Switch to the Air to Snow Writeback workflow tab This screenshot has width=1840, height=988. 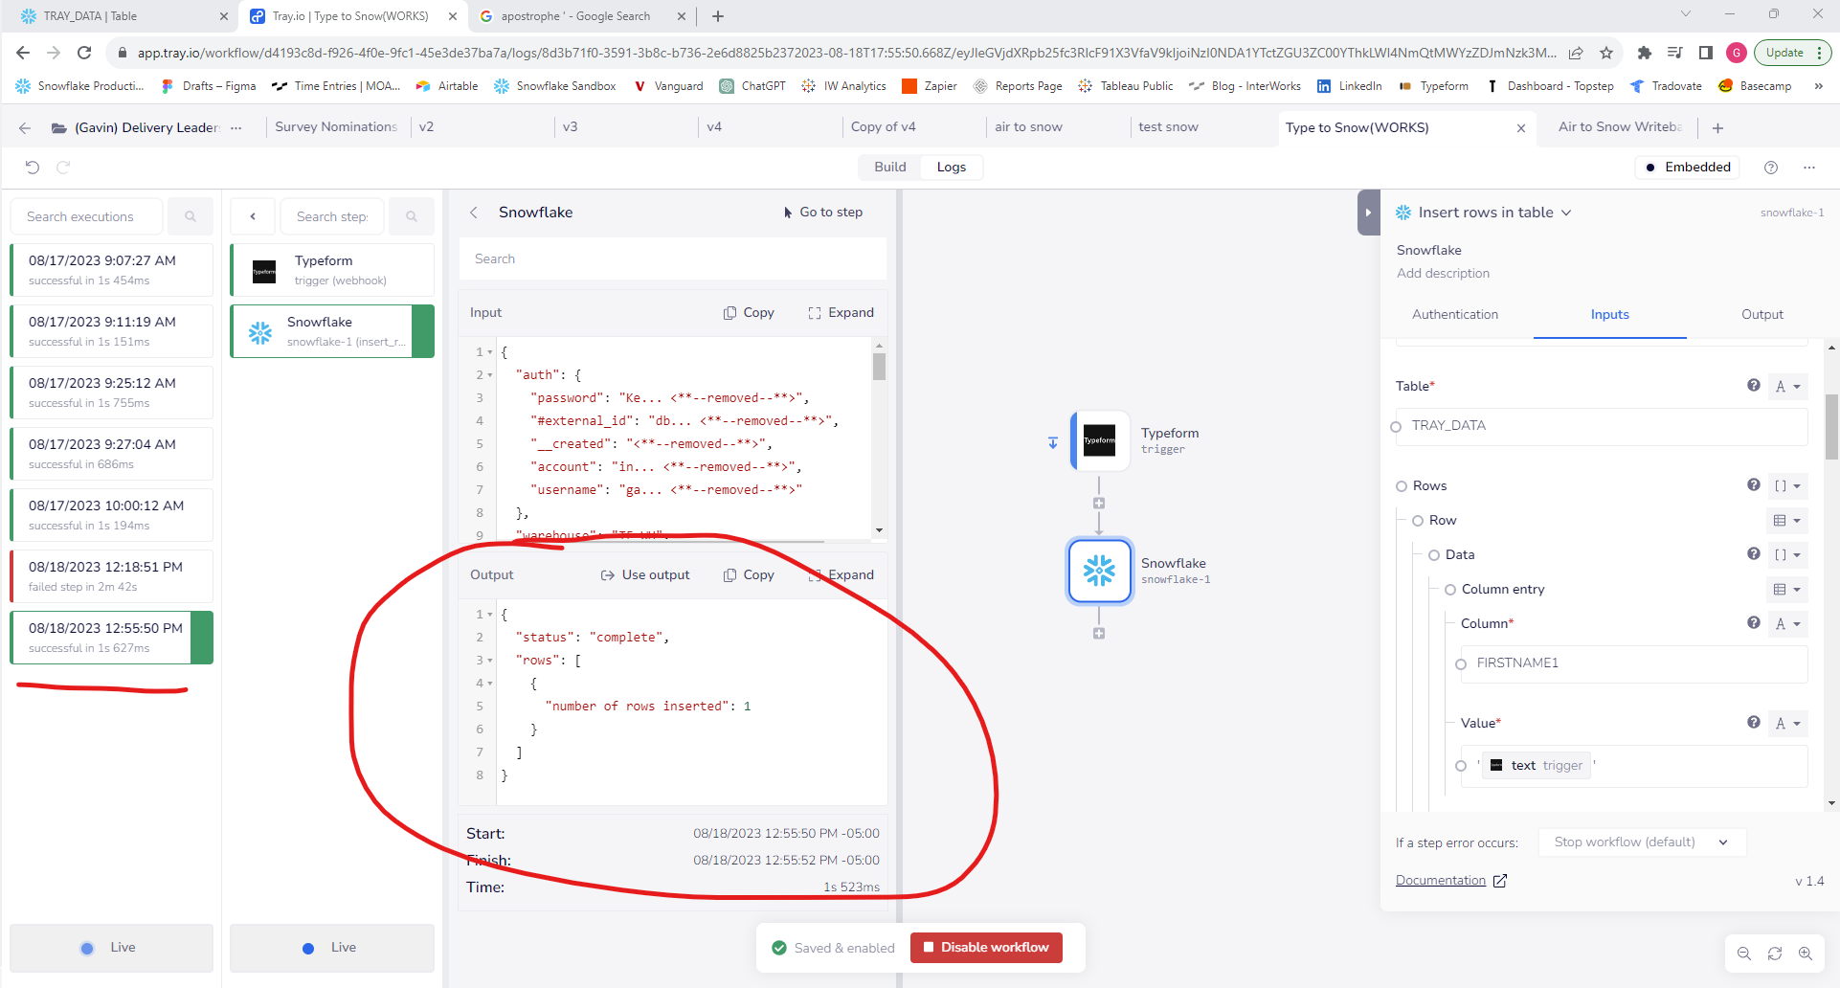tap(1620, 127)
